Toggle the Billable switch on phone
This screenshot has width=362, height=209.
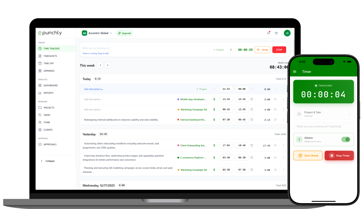point(345,139)
